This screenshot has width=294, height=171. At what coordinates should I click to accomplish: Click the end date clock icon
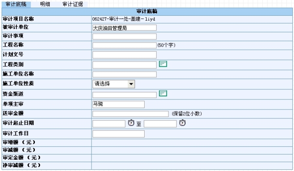click(x=182, y=123)
